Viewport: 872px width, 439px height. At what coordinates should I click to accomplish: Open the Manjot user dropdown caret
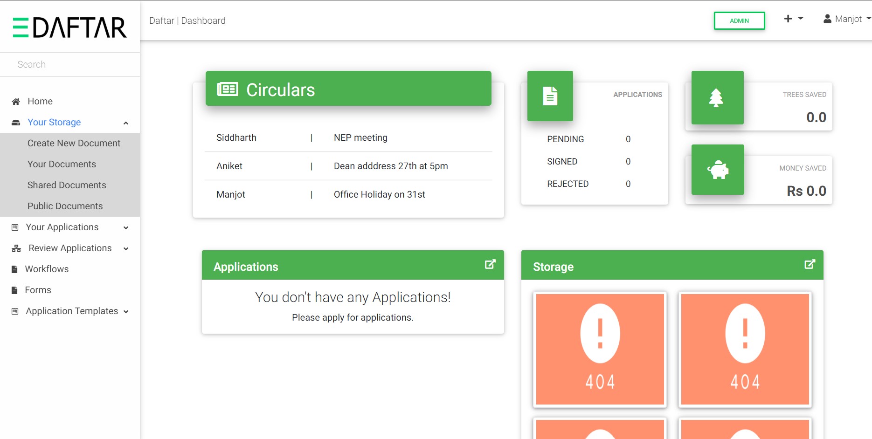click(869, 19)
